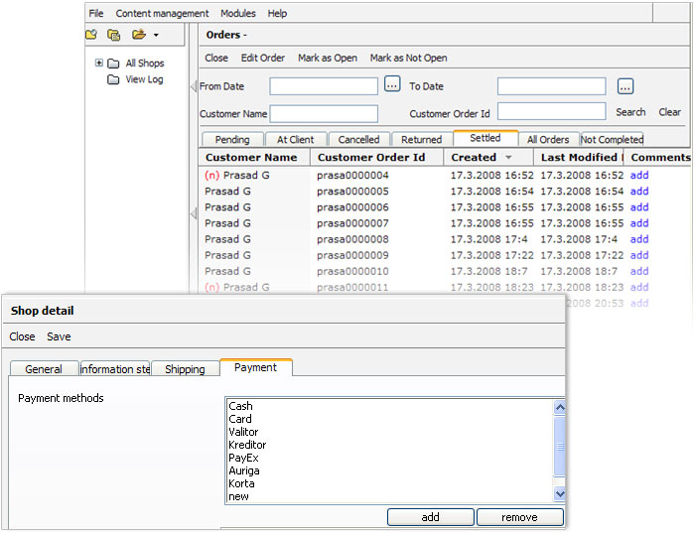The image size is (694, 535).
Task: Switch to the Shipping tab
Action: coord(185,369)
